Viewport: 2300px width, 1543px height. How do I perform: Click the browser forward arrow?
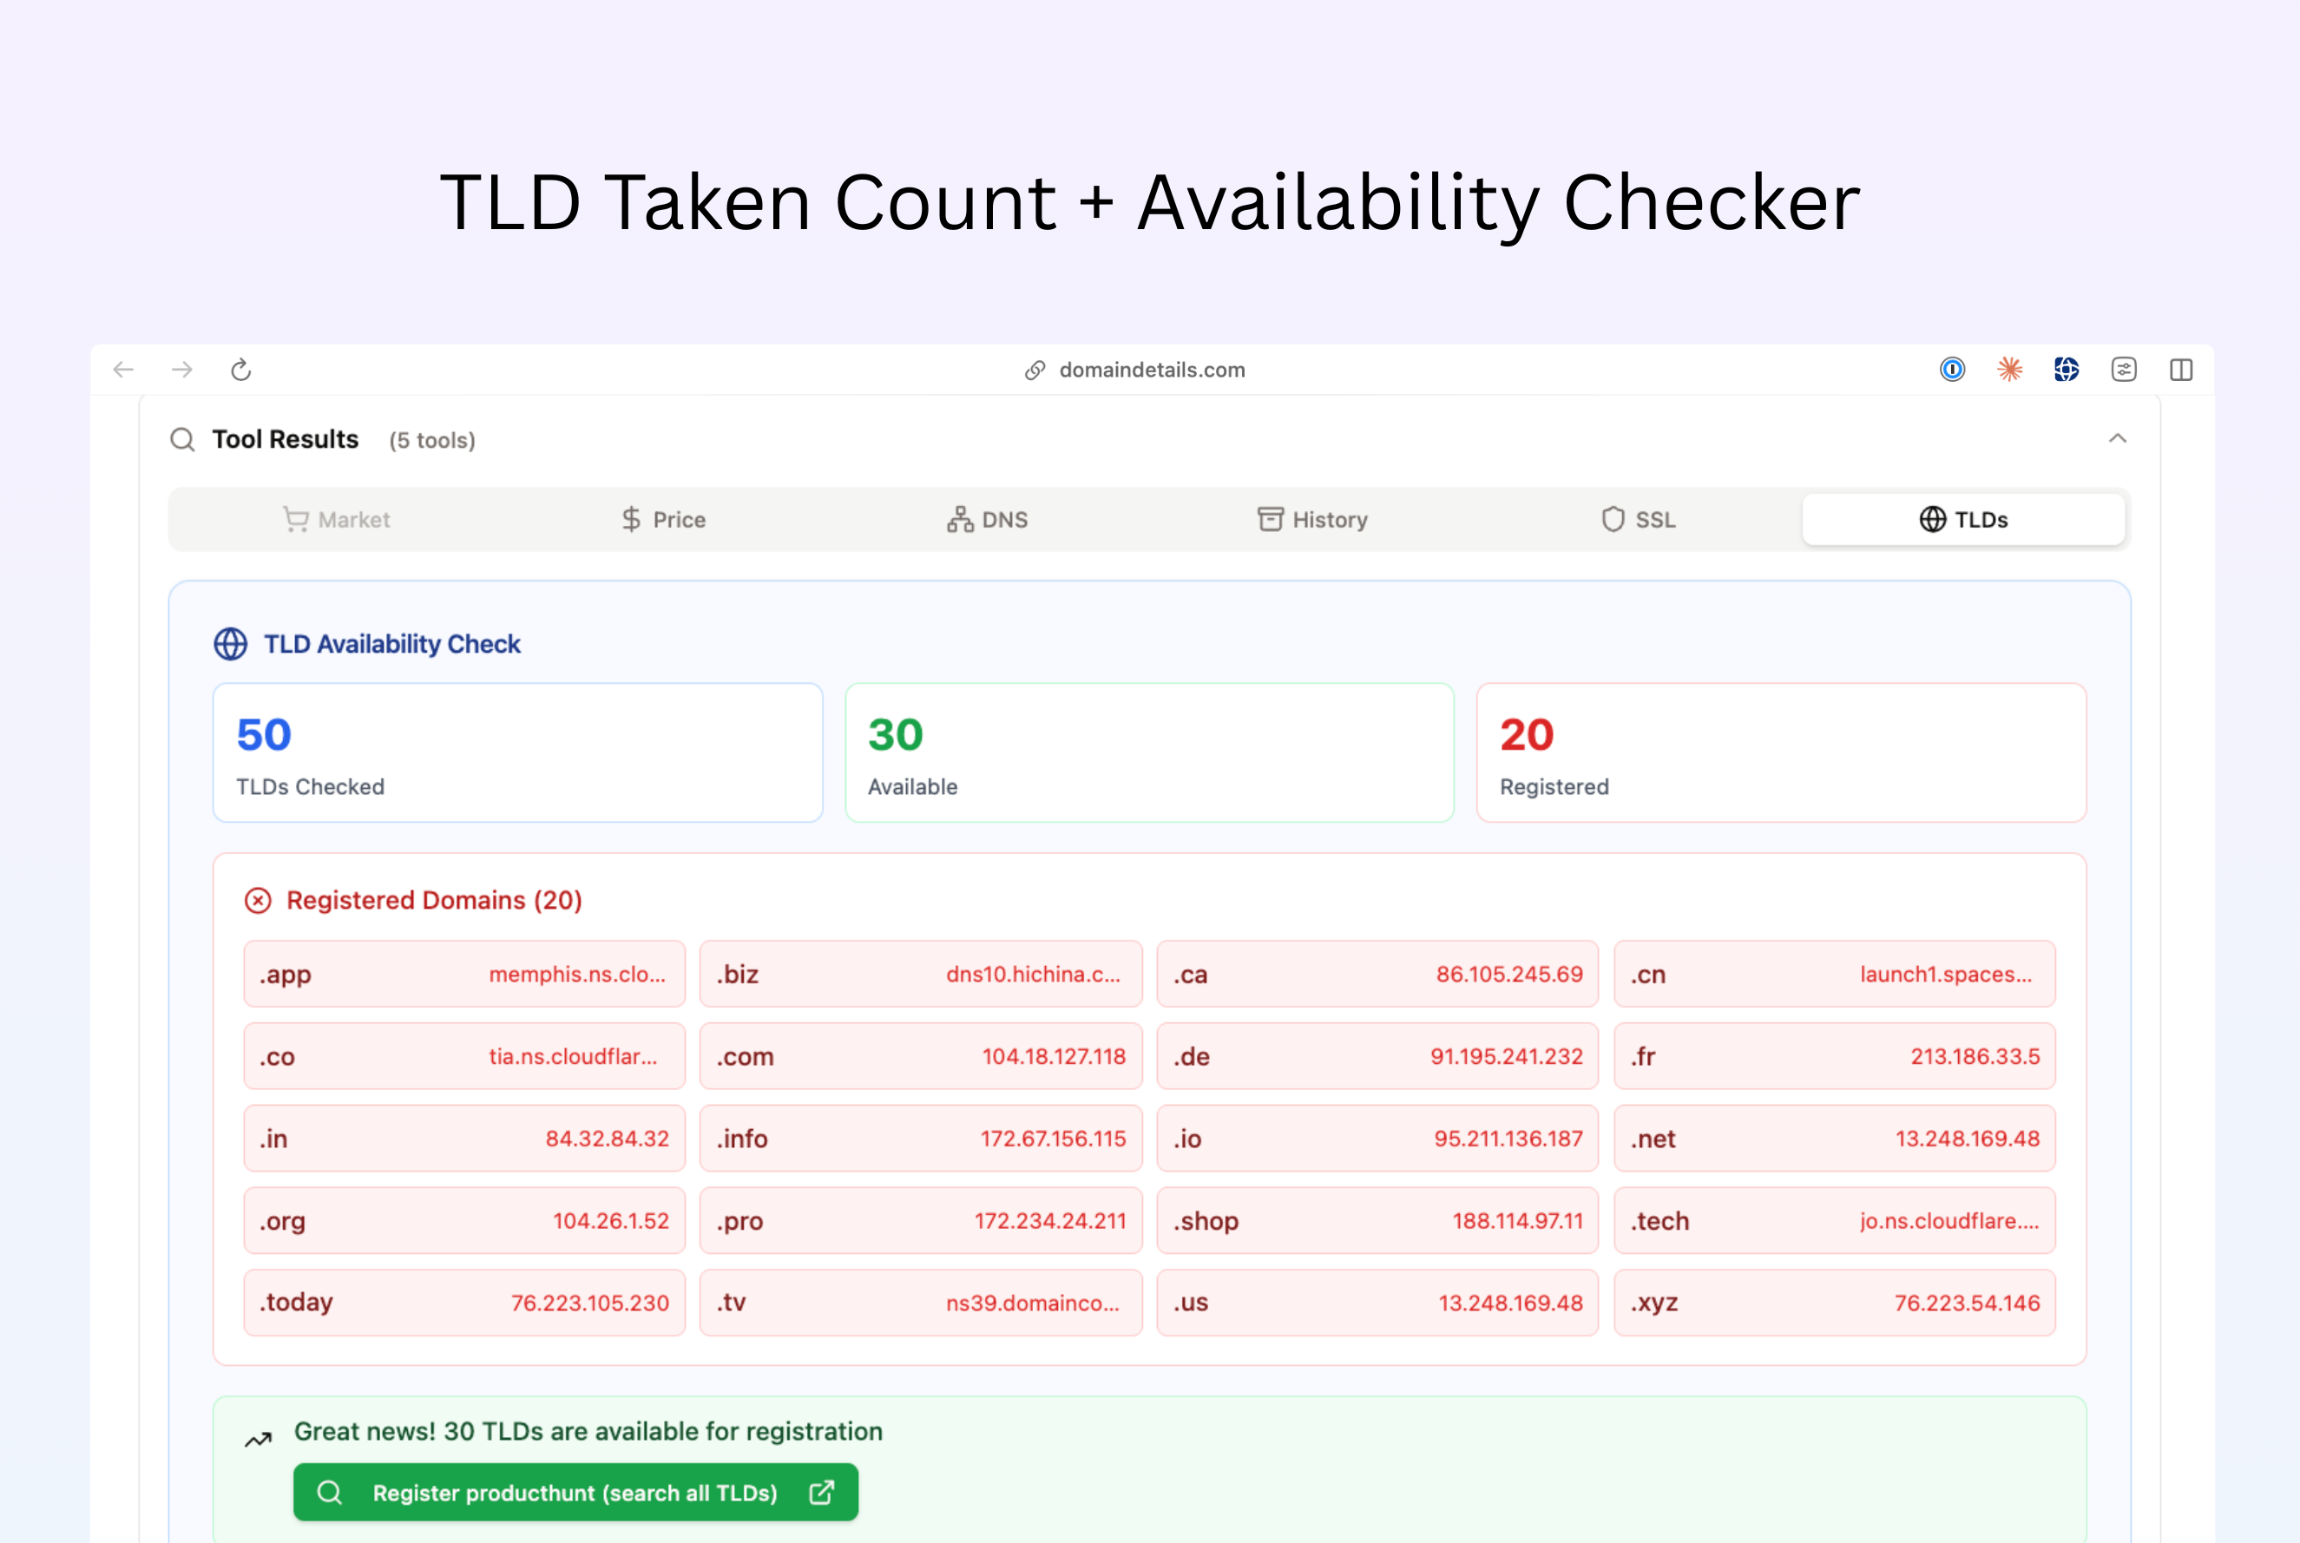[x=182, y=370]
